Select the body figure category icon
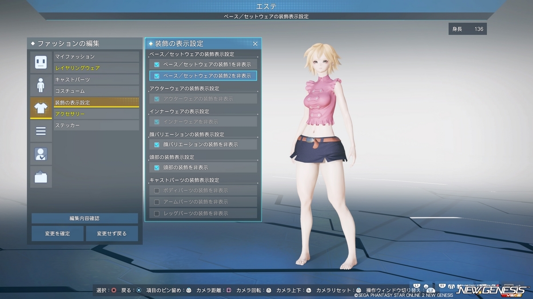 (x=41, y=85)
